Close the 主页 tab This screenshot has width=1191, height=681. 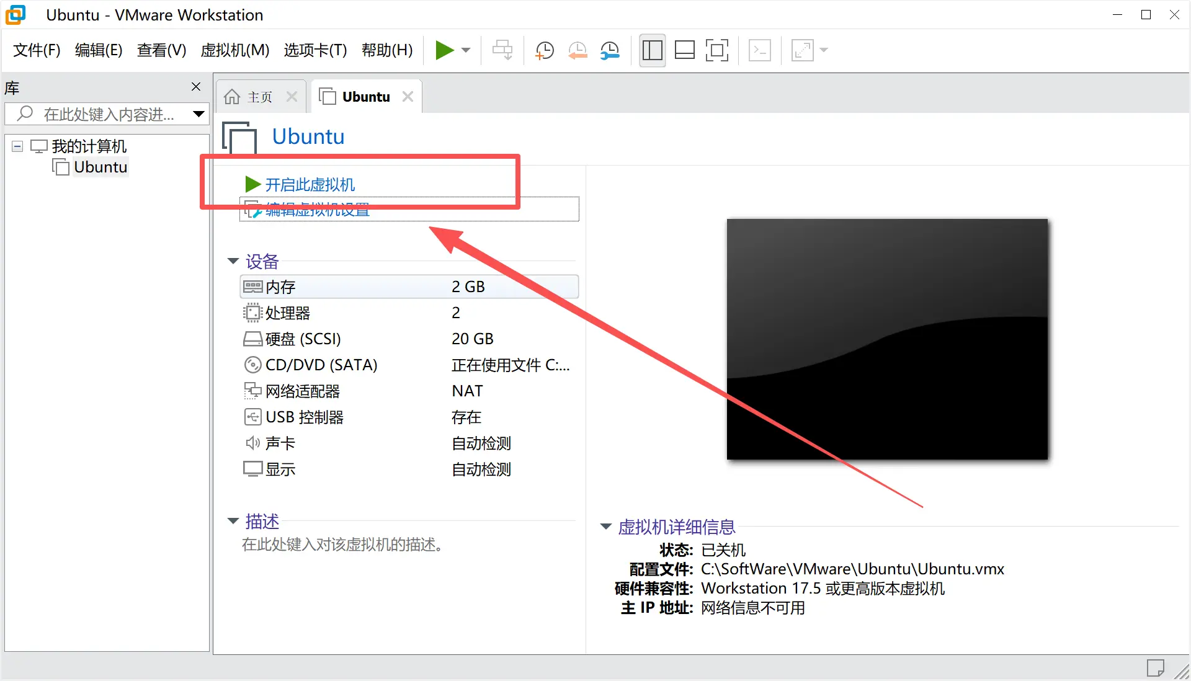coord(292,97)
